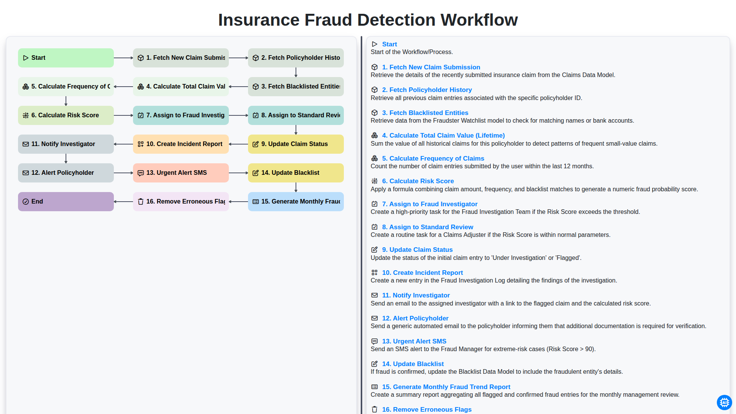The width and height of the screenshot is (736, 414).
Task: Open the 5. Calculate Frequency of Claims link
Action: tap(433, 158)
